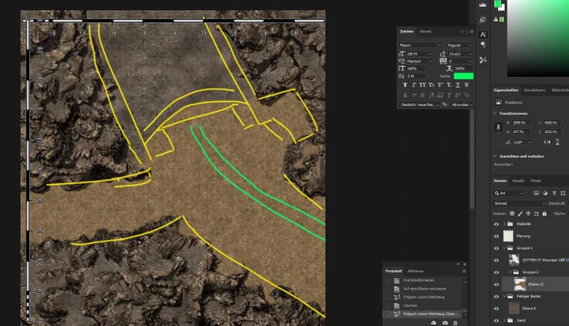Flip vertically in Transformieren section
This screenshot has width=569, height=326.
point(557,142)
